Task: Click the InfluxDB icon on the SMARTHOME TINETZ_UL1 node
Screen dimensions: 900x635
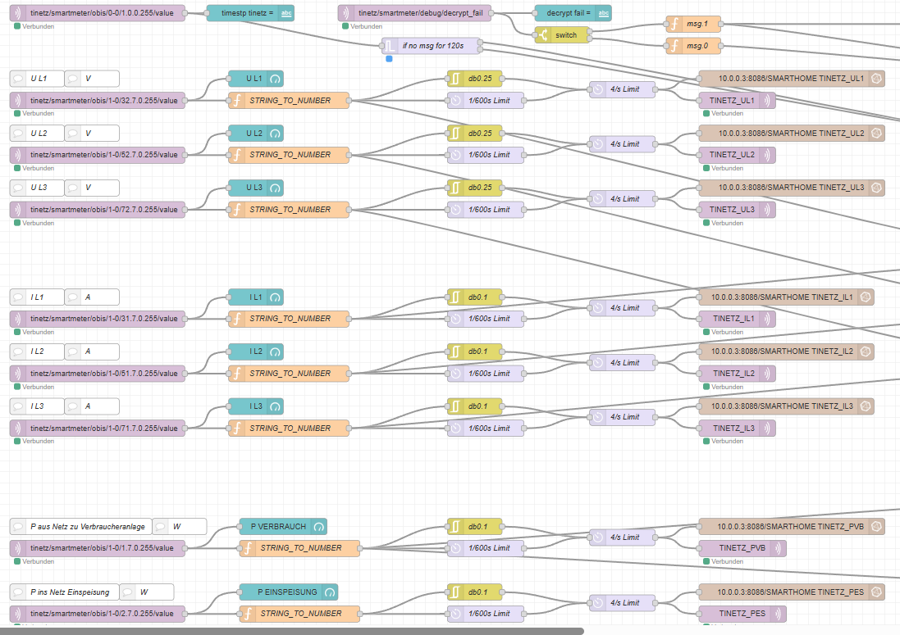Action: (x=875, y=79)
